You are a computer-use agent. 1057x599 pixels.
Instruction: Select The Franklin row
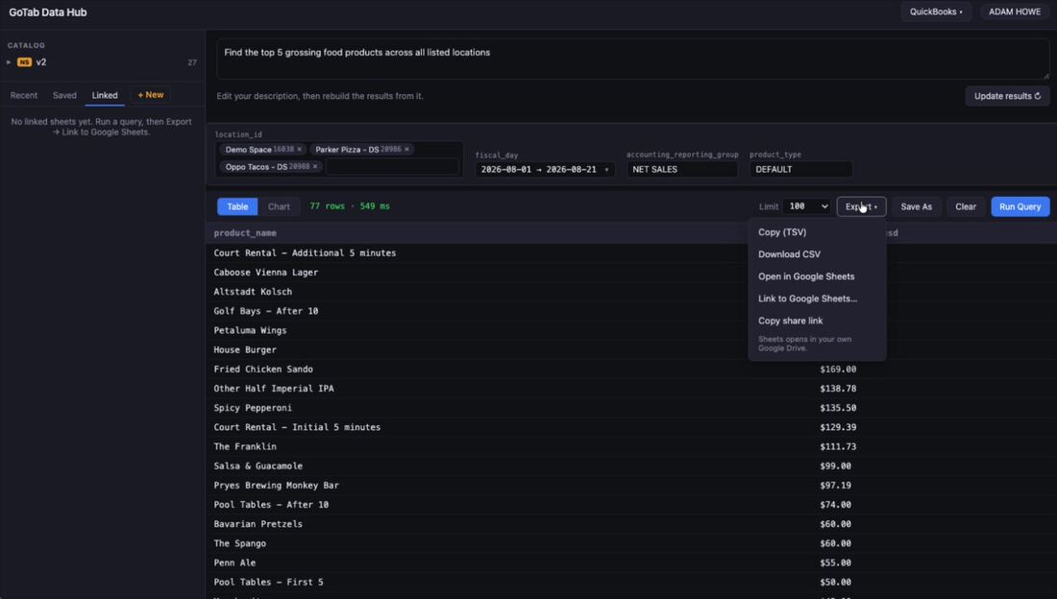[x=631, y=446]
